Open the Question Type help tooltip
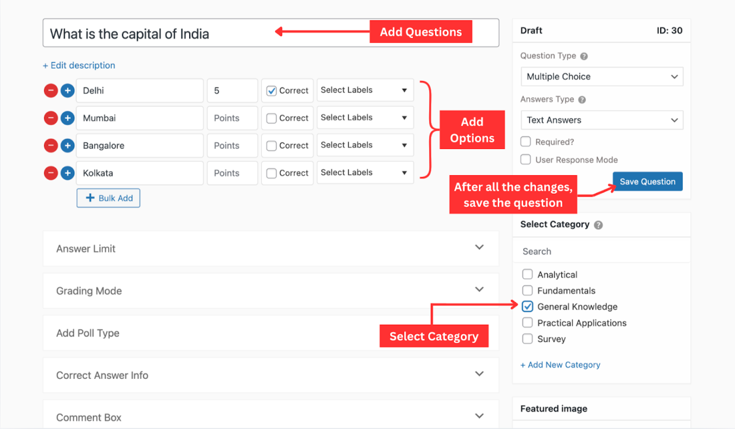This screenshot has height=429, width=735. (585, 55)
